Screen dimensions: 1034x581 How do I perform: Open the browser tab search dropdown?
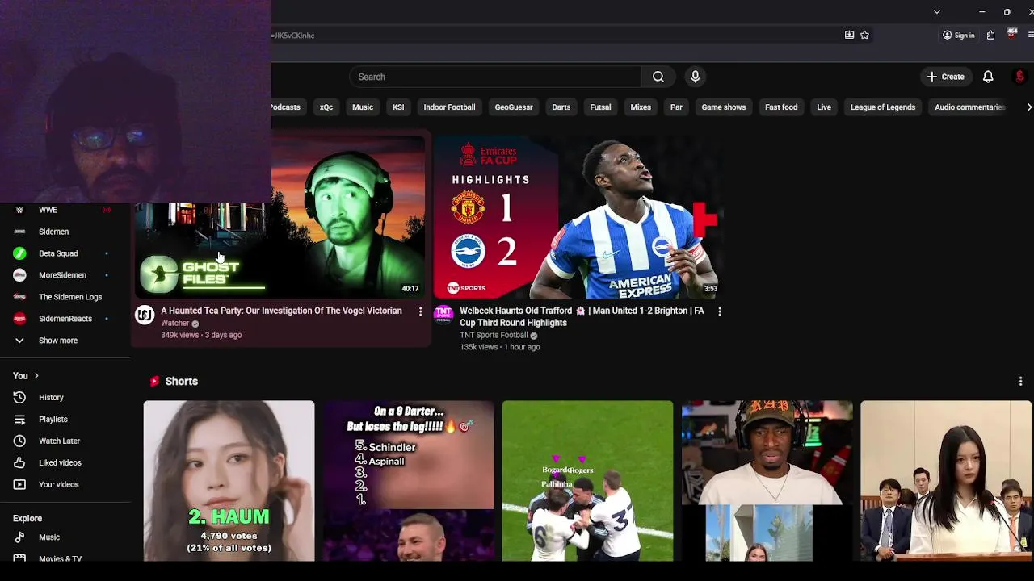point(936,11)
